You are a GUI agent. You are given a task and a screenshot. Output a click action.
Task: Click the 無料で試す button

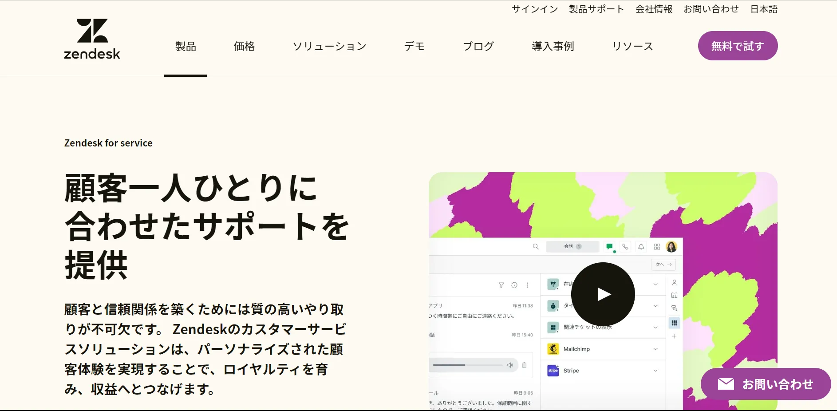(x=738, y=46)
